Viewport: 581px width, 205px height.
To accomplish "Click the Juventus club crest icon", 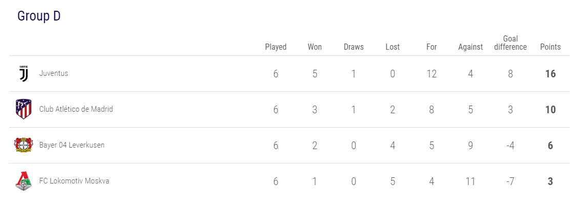I will click(24, 74).
